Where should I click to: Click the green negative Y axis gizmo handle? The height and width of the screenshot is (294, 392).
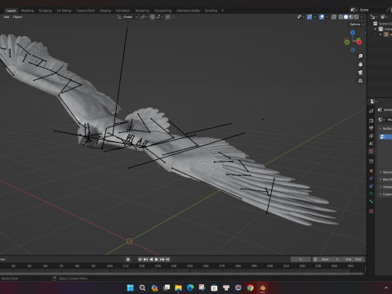347,42
